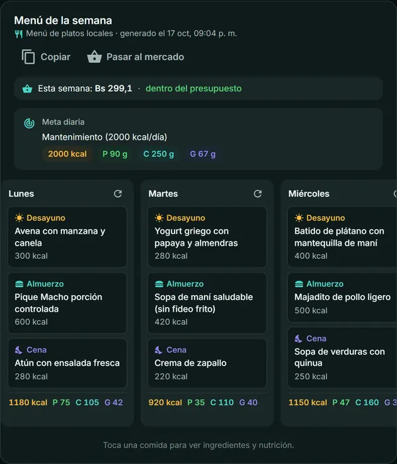Open Atún con ensalada fresca dinner
The height and width of the screenshot is (464, 397).
67,363
